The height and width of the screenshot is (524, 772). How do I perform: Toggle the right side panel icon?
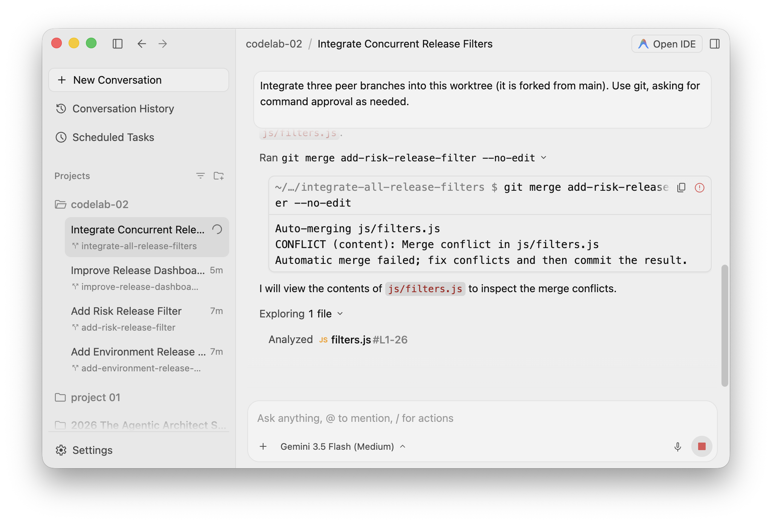tap(715, 44)
